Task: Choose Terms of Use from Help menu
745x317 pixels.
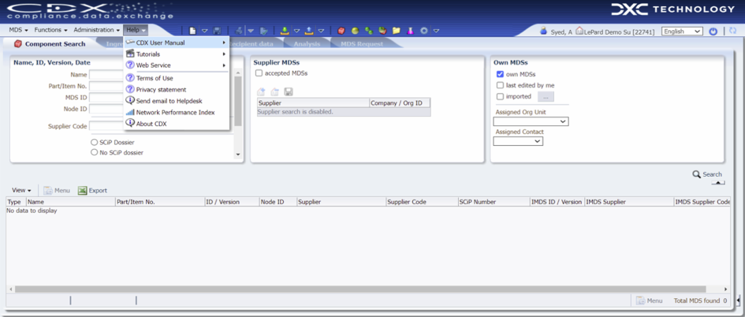Action: click(176, 78)
